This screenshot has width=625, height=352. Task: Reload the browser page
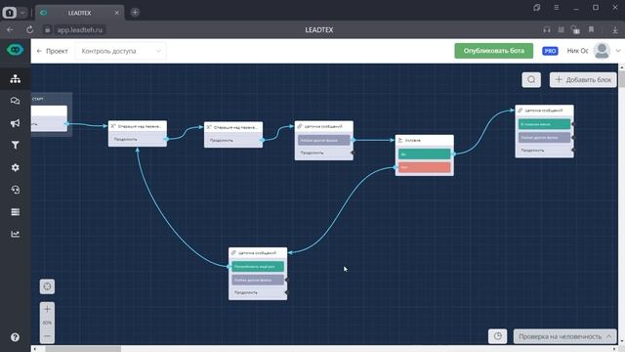(x=29, y=29)
